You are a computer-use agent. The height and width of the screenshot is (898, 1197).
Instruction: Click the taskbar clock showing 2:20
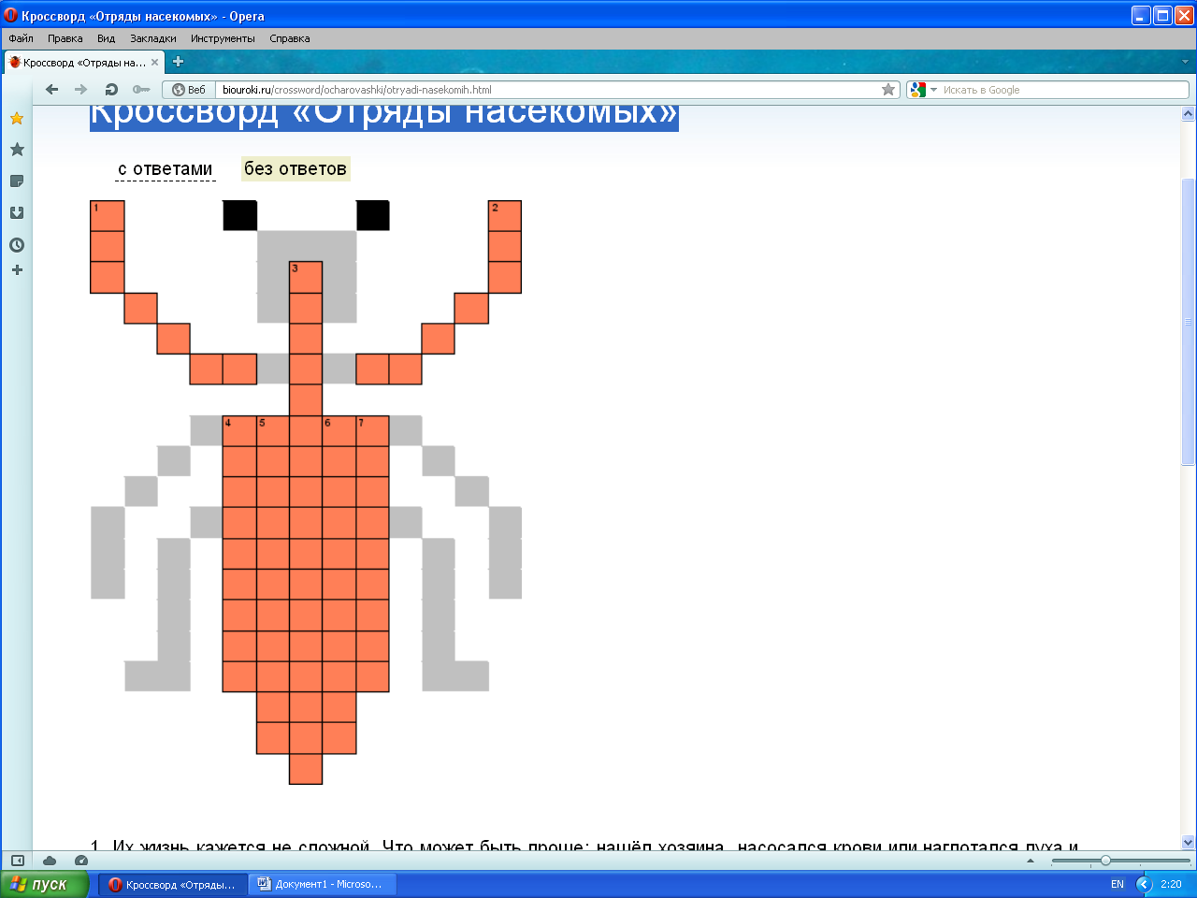point(1171,884)
